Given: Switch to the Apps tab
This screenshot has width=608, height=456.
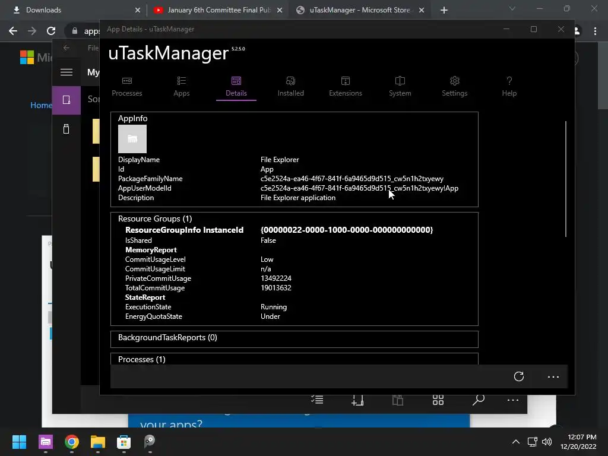Looking at the screenshot, I should pos(182,87).
